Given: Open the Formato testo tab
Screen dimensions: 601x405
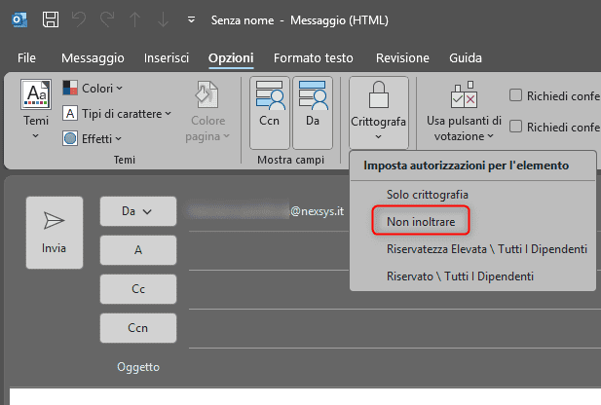Looking at the screenshot, I should (313, 57).
